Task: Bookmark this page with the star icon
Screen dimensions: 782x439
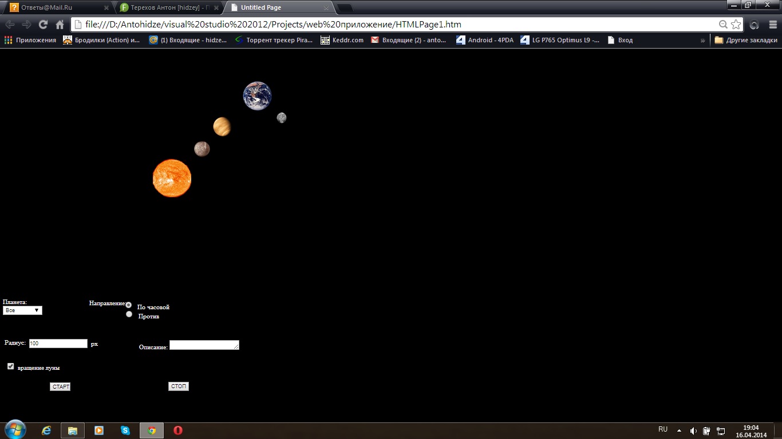Action: coord(736,25)
